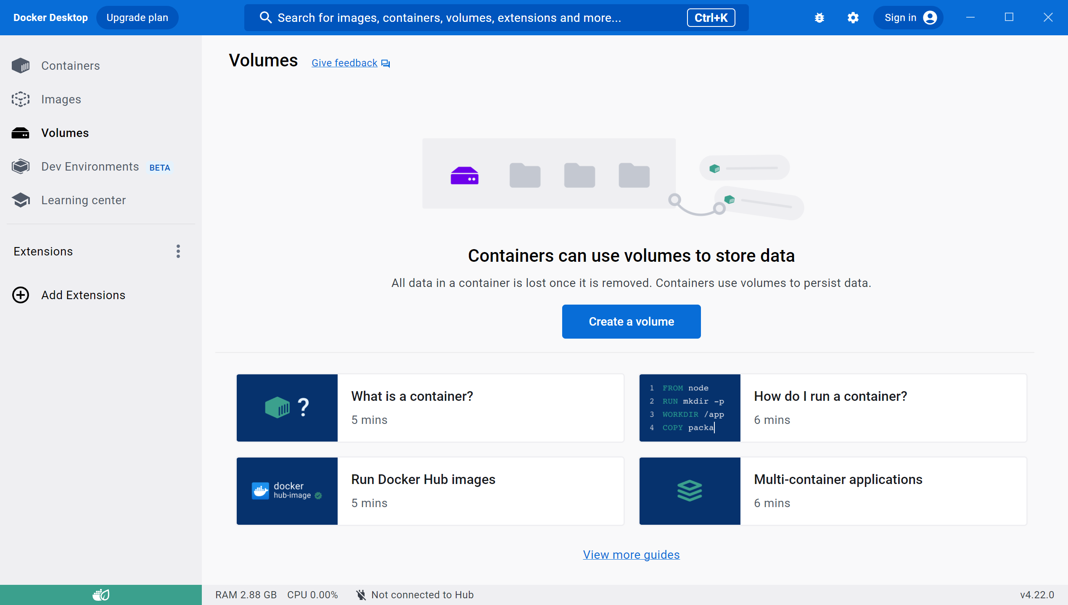Click the RAM 2.88 GB status entry

tap(246, 595)
